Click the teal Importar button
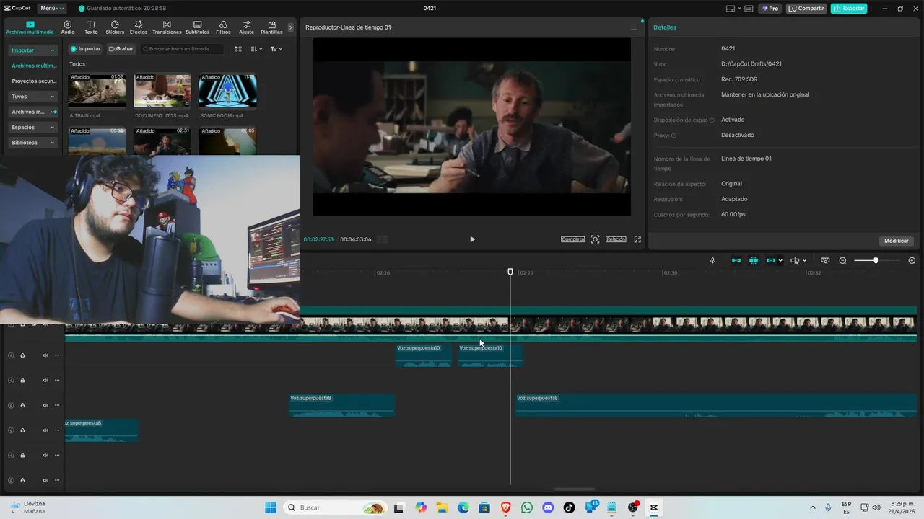Viewport: 924px width, 519px height. (85, 49)
